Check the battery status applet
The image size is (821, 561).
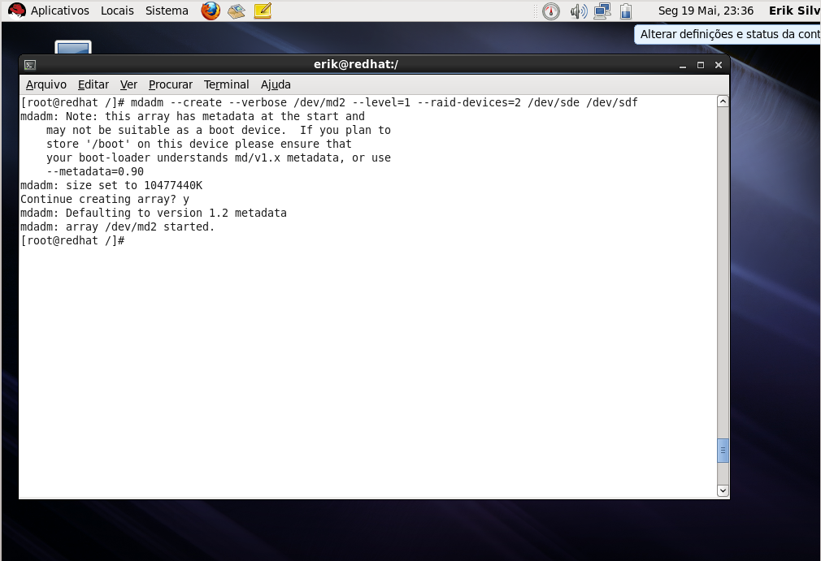625,11
